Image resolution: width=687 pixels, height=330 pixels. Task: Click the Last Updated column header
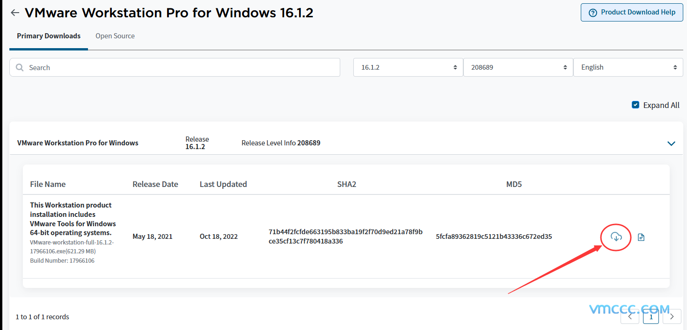tap(223, 184)
